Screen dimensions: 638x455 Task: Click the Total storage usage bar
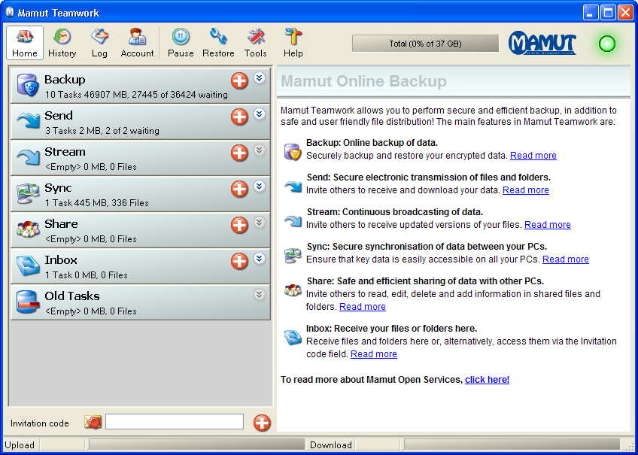pyautogui.click(x=425, y=44)
